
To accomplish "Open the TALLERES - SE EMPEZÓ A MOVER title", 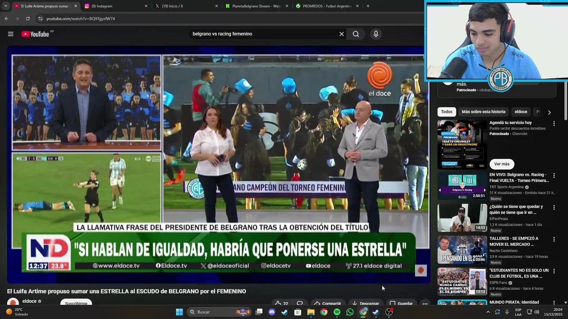I will tap(514, 241).
